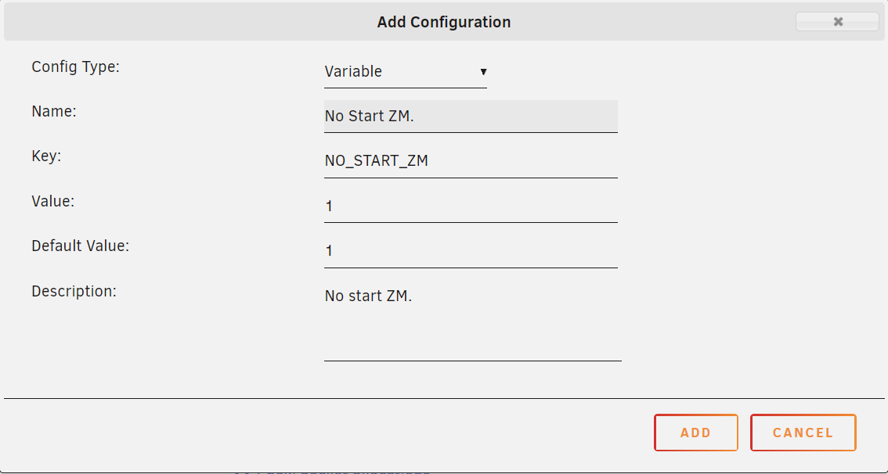The image size is (888, 474).
Task: Focus the Name field containing No Start ZM.
Action: pyautogui.click(x=471, y=117)
